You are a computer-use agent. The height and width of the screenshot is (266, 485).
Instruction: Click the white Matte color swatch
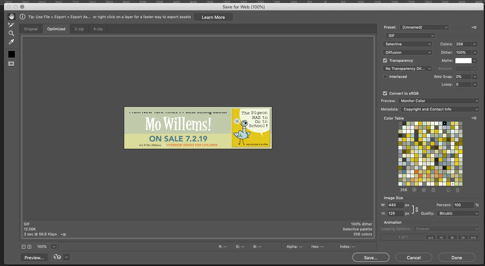463,60
